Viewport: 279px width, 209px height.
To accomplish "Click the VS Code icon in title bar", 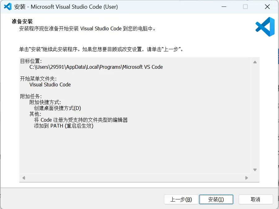I will 8,7.
